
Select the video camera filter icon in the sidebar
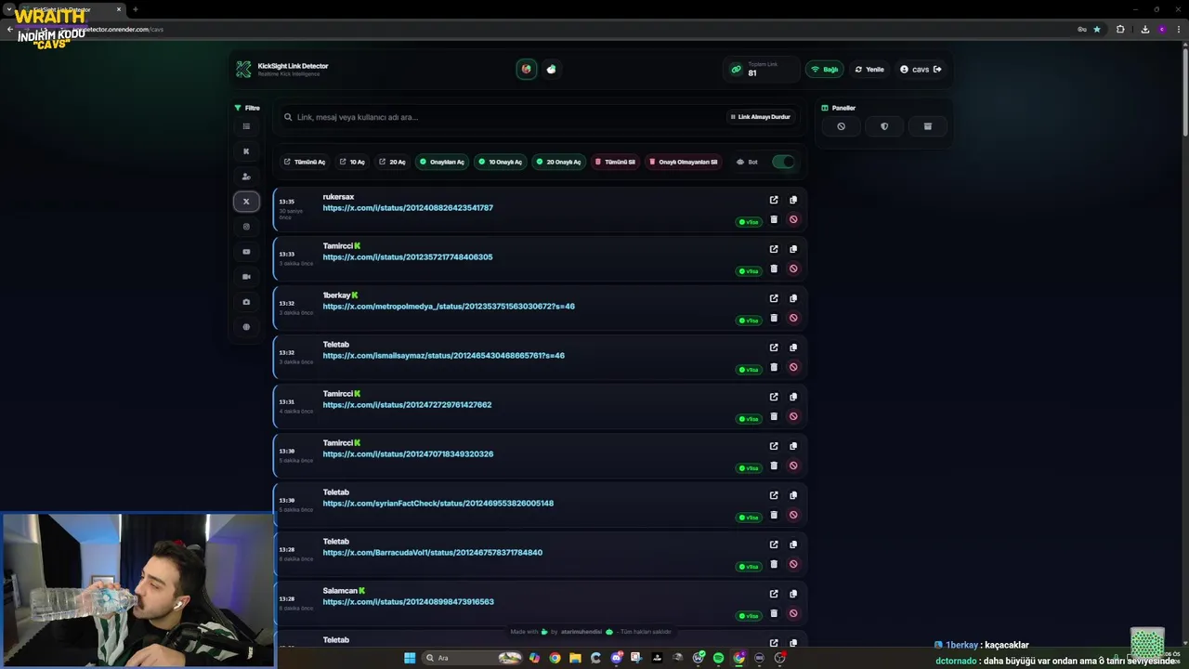[246, 277]
